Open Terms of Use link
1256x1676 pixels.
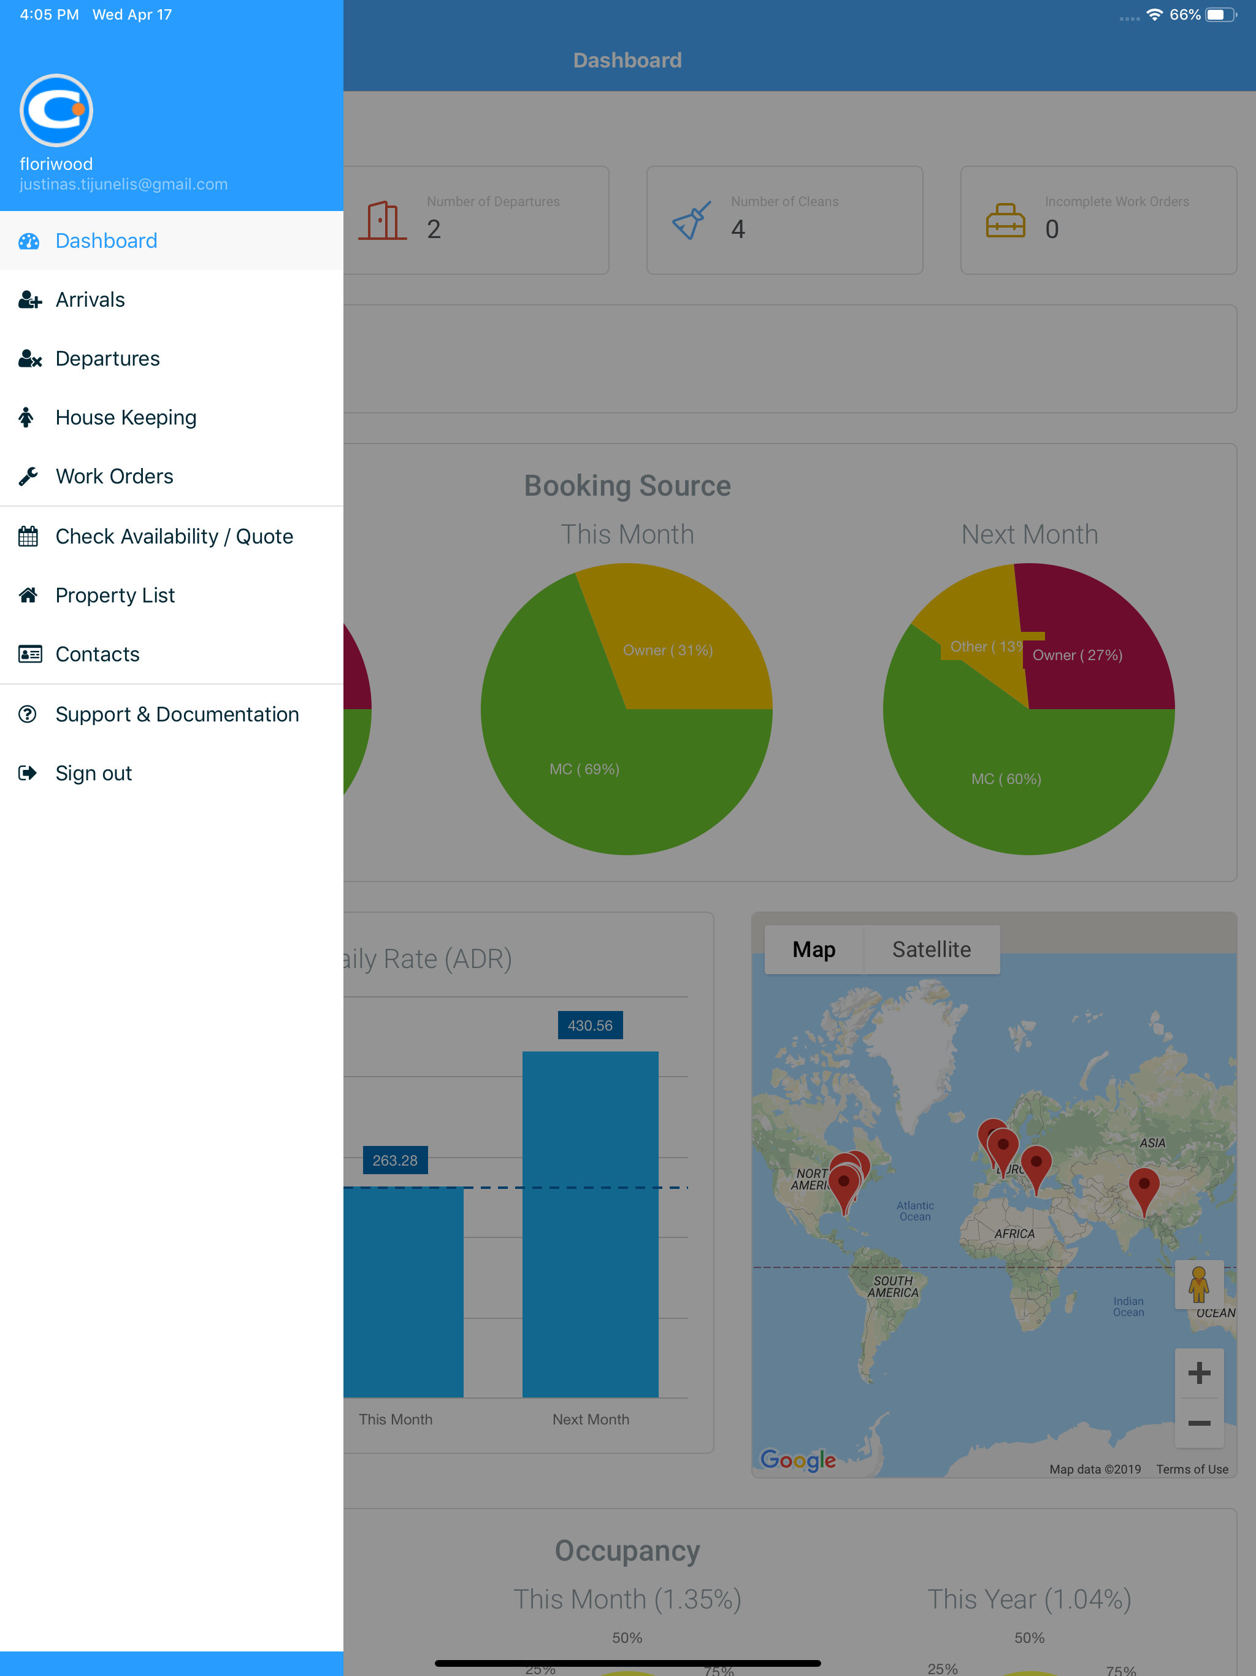point(1192,1469)
